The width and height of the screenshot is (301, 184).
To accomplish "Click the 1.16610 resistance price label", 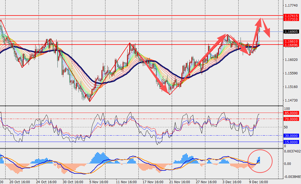I will click(x=291, y=41).
